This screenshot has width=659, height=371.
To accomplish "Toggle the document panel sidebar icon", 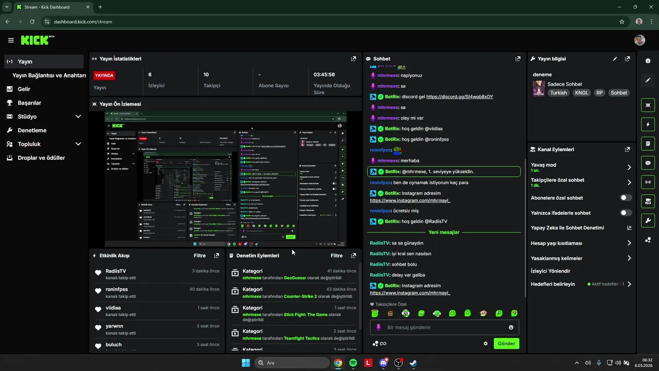I will pyautogui.click(x=648, y=143).
